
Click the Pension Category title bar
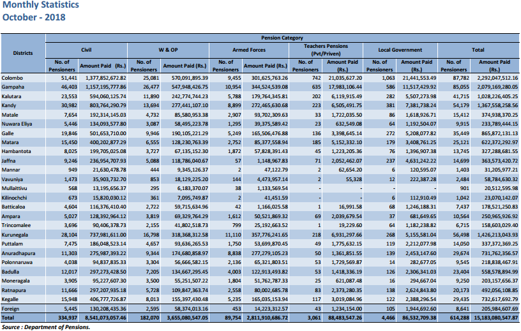[x=282, y=38]
